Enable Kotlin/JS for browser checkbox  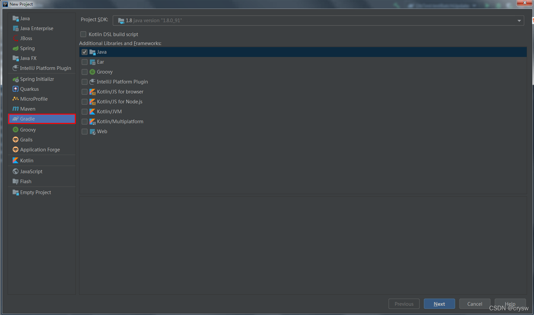(85, 92)
